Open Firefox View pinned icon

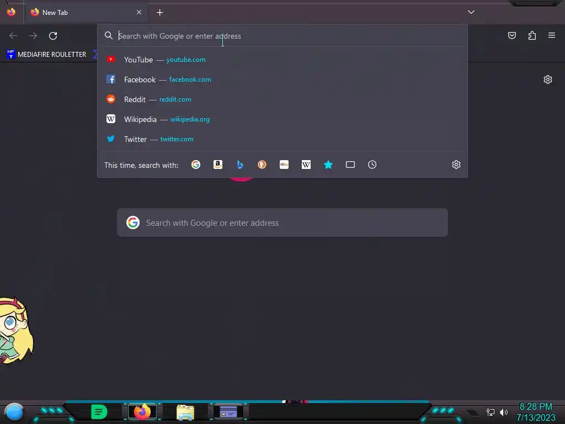(x=11, y=12)
